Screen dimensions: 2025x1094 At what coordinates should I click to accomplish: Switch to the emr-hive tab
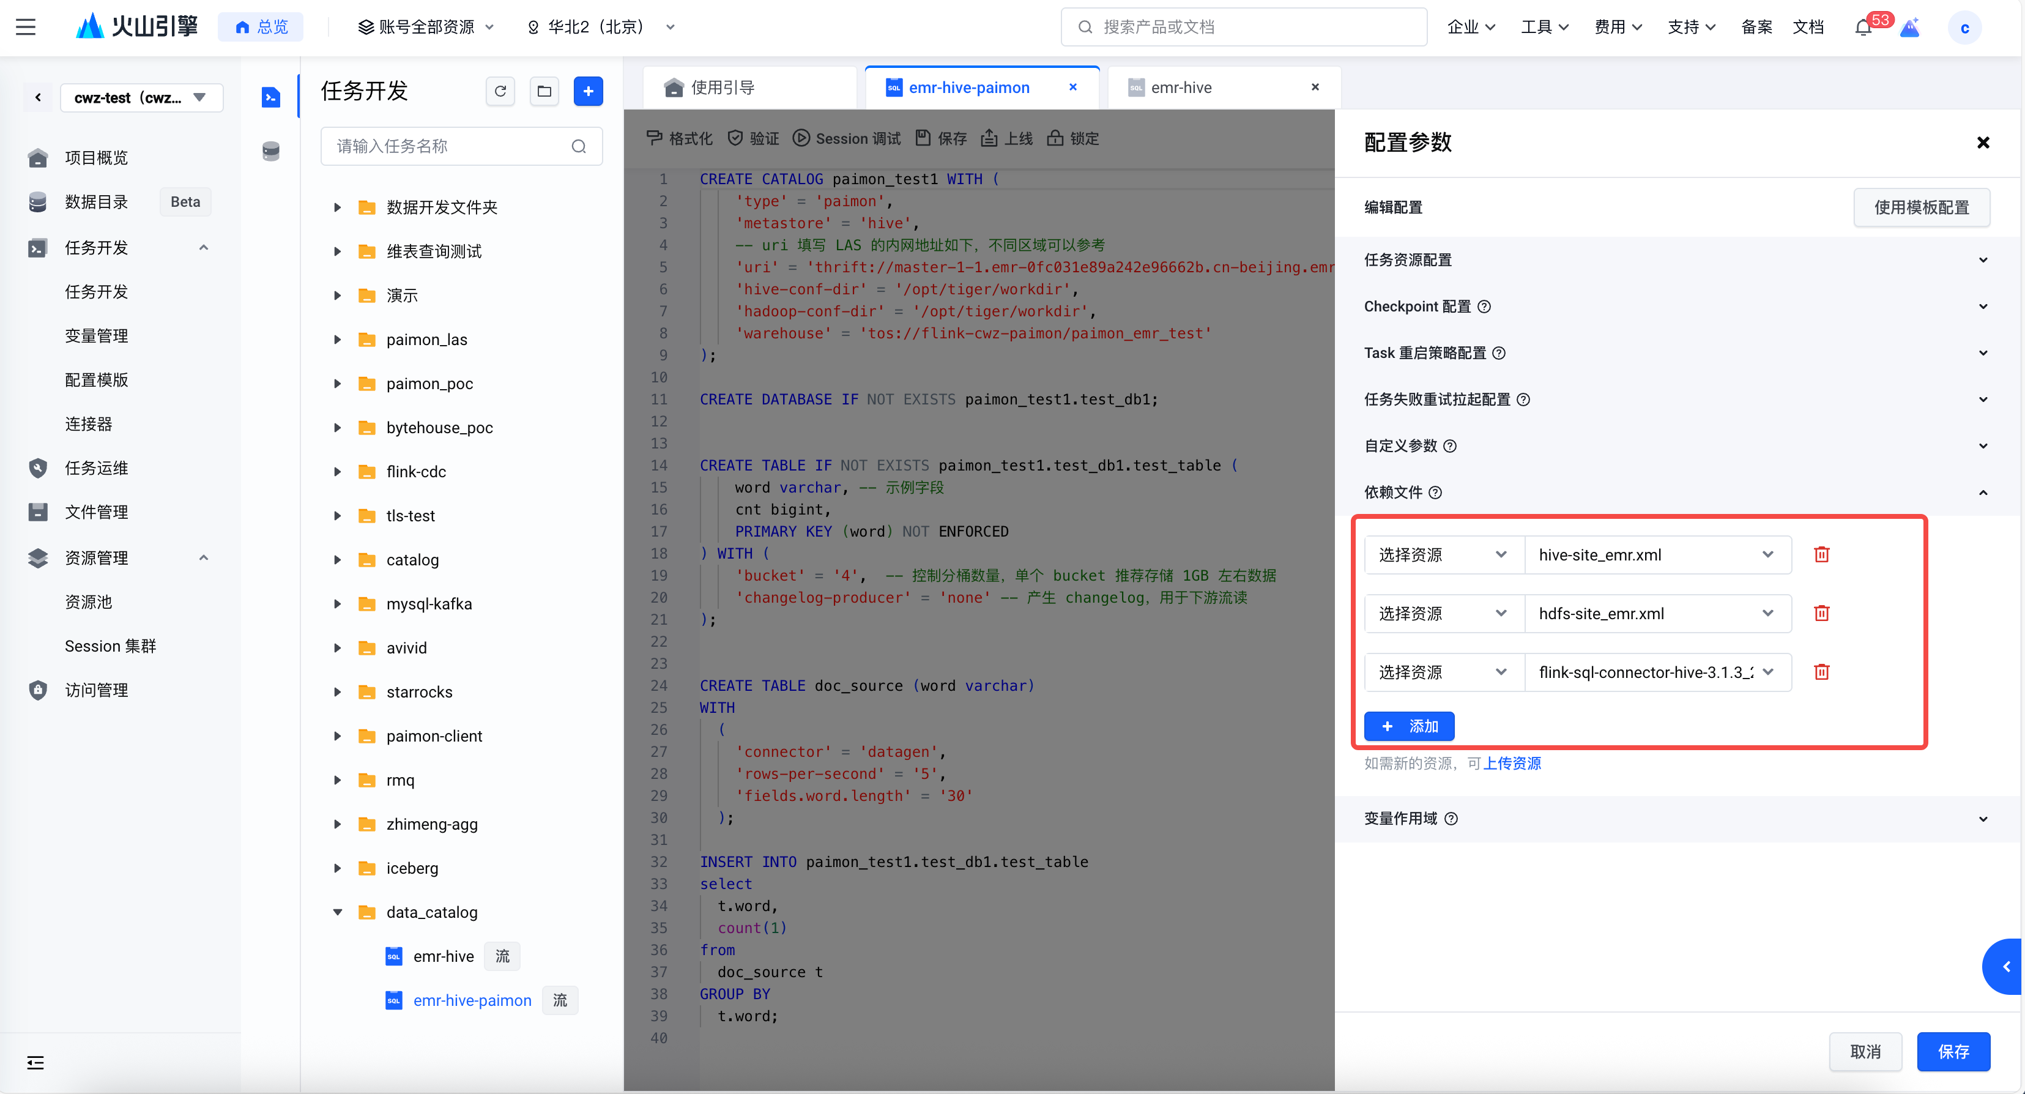pos(1181,88)
